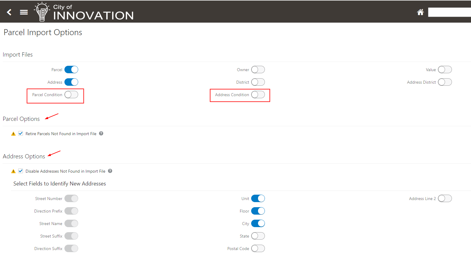Click help icon beside Retire Parcels option
This screenshot has height=267, width=471.
click(x=101, y=133)
